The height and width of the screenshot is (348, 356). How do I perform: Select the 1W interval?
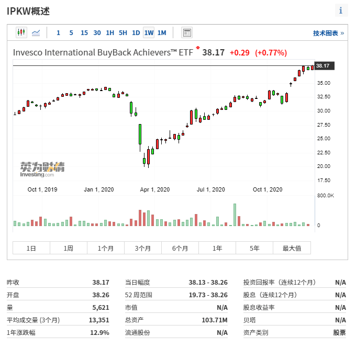click(149, 33)
